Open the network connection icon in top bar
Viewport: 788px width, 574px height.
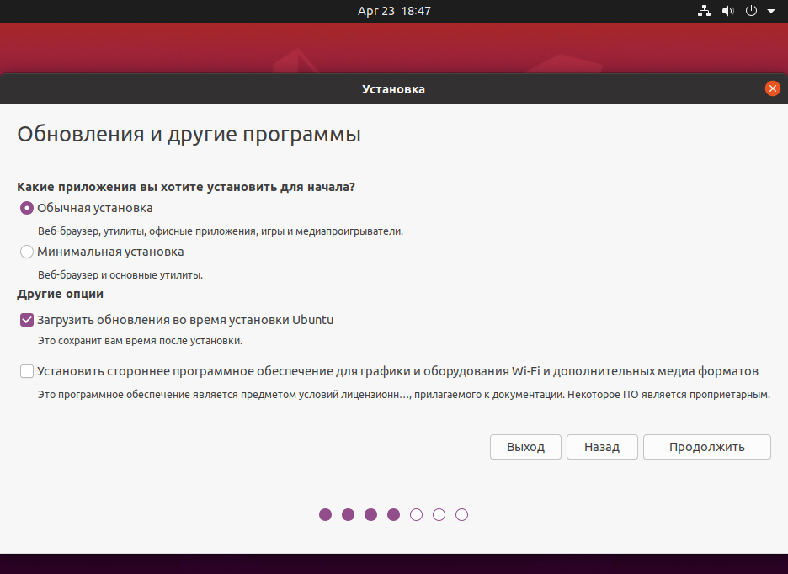tap(704, 11)
